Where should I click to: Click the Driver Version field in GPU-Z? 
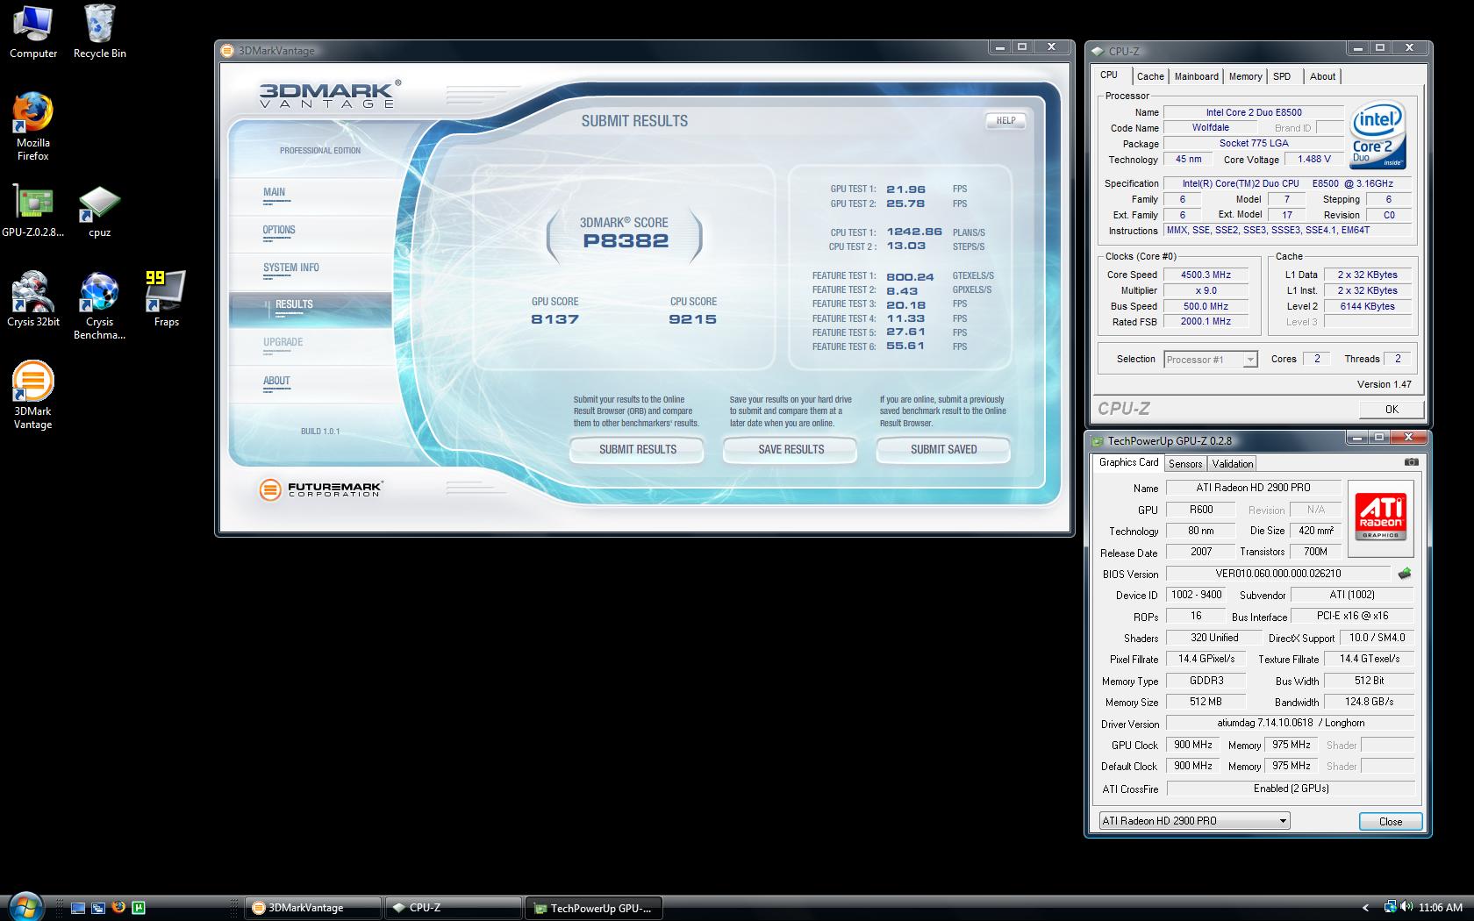[1290, 724]
